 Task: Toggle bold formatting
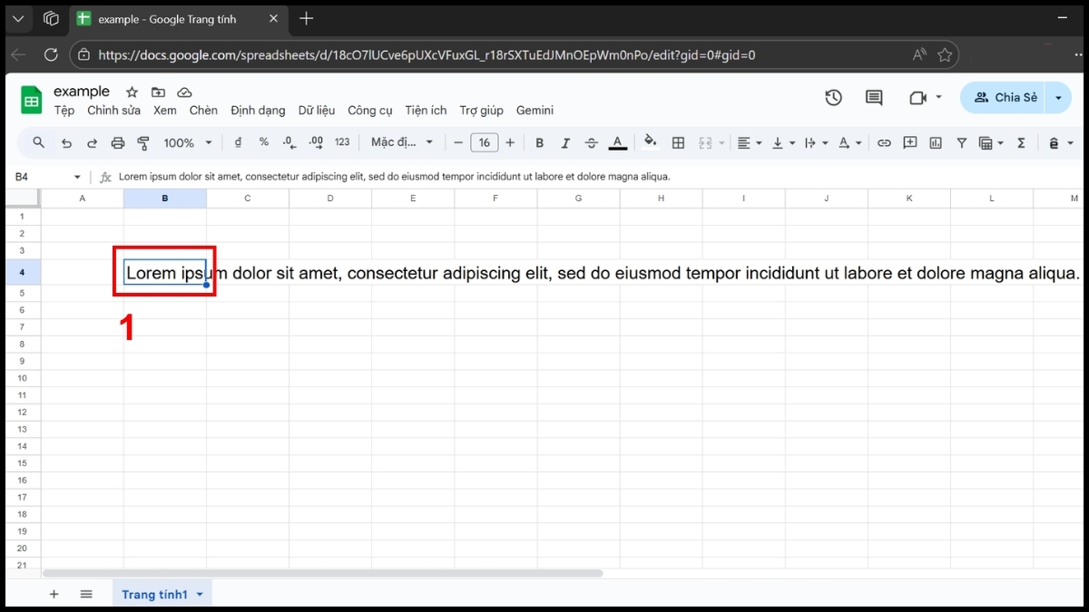pyautogui.click(x=540, y=142)
